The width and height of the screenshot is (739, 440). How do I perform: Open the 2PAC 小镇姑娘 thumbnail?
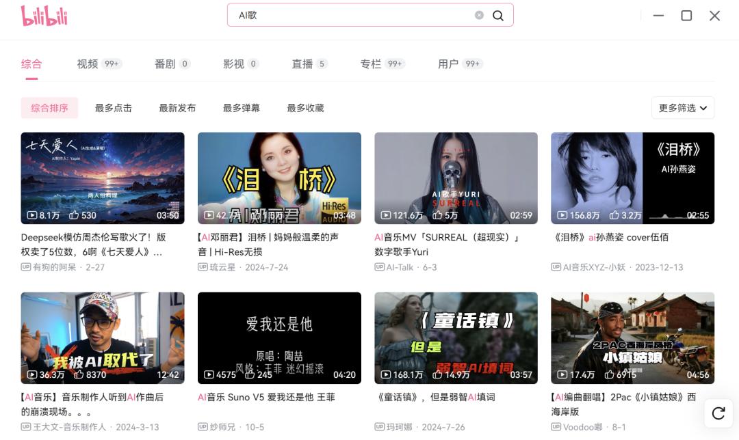pos(632,338)
